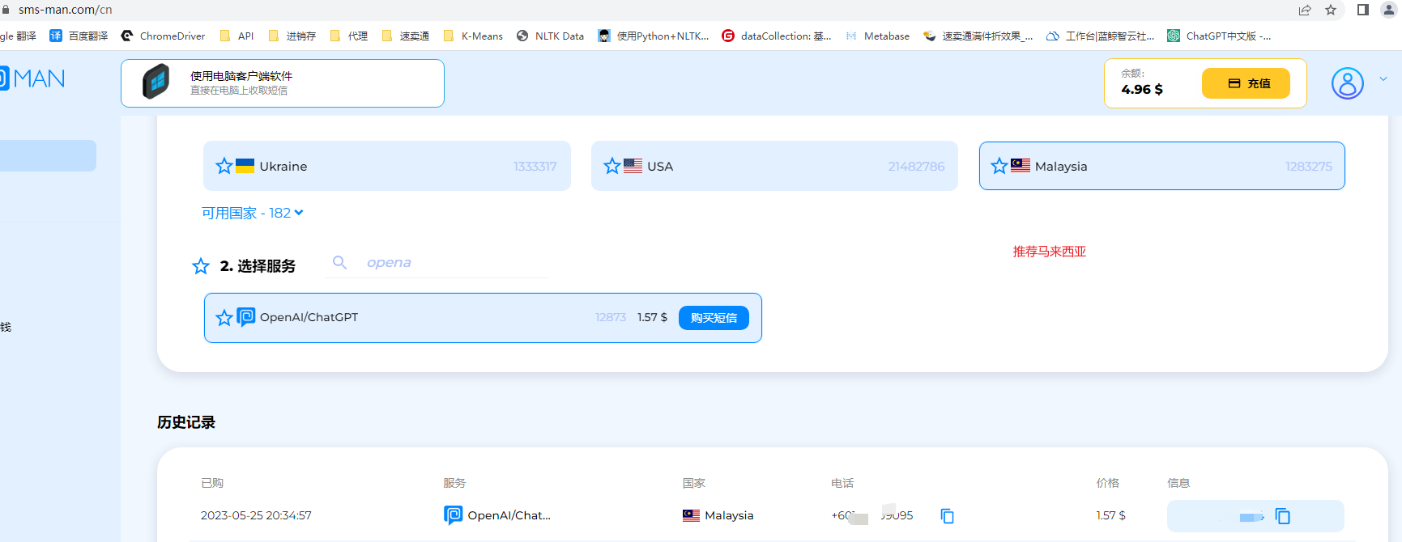Open the 进销存 bookmarks folder

point(292,36)
